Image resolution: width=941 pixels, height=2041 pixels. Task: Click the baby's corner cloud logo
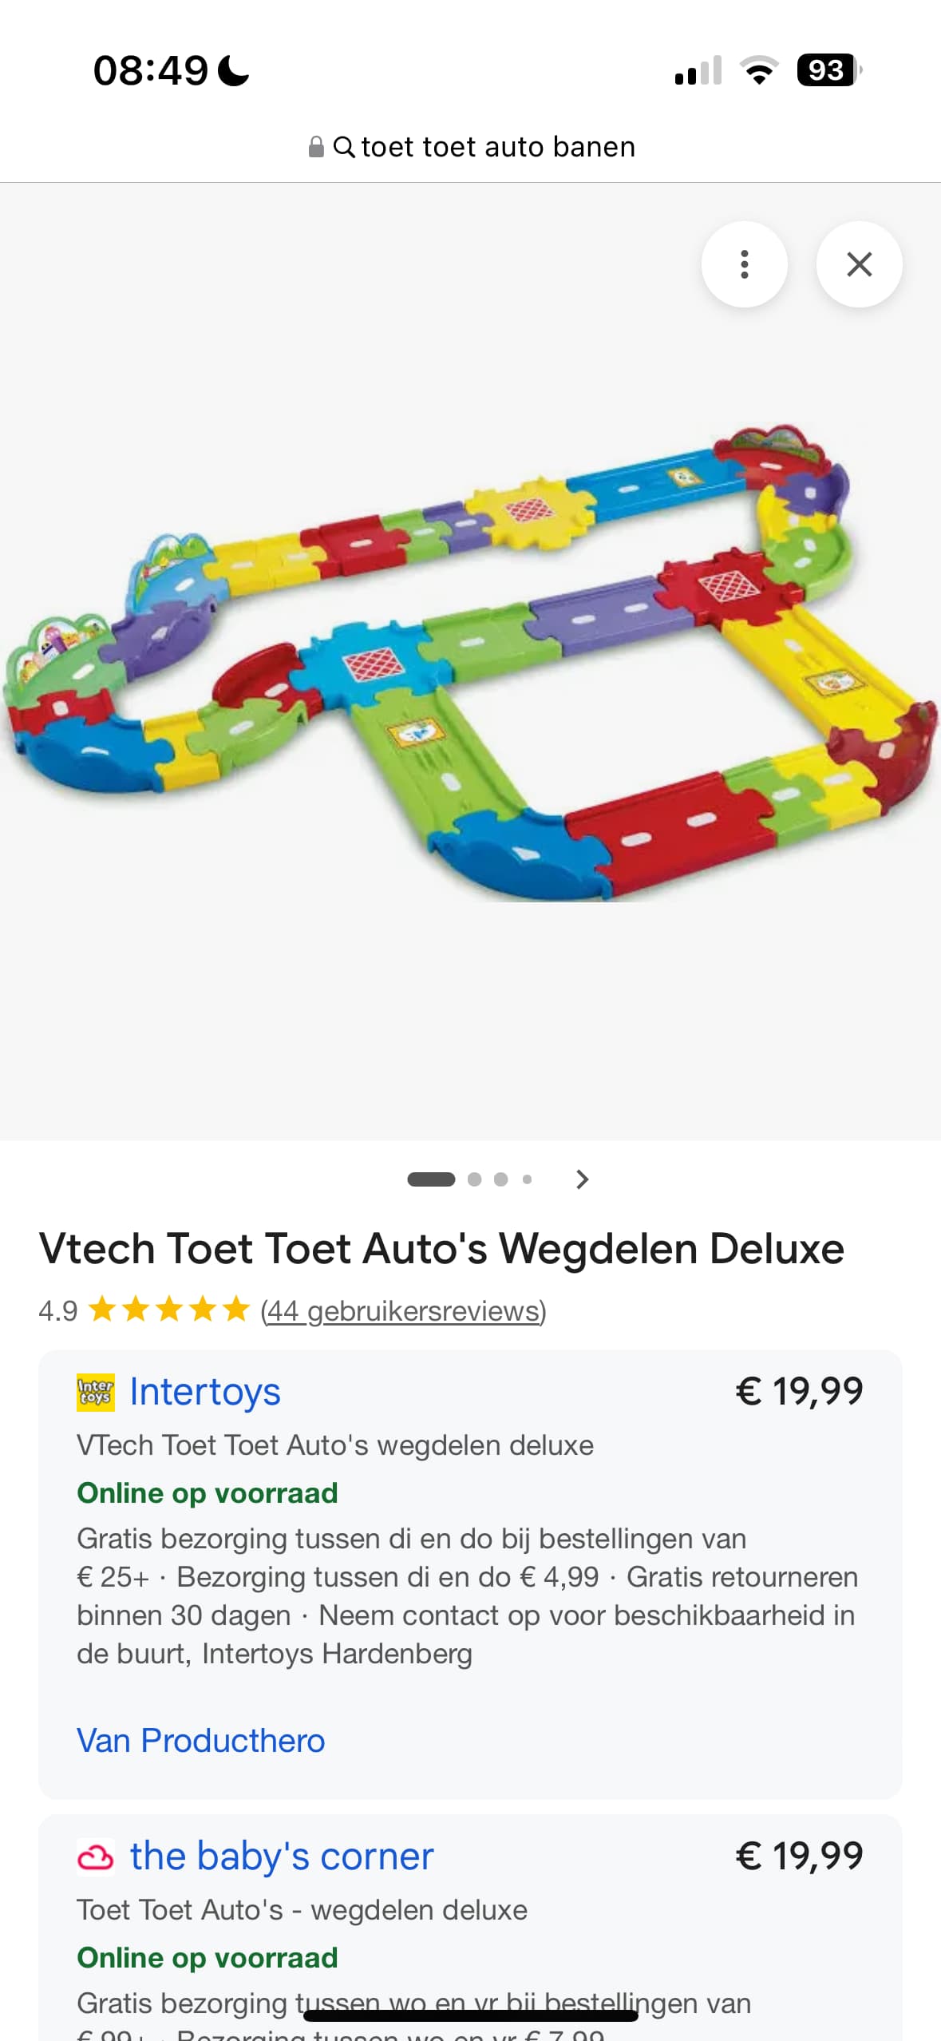[96, 1857]
